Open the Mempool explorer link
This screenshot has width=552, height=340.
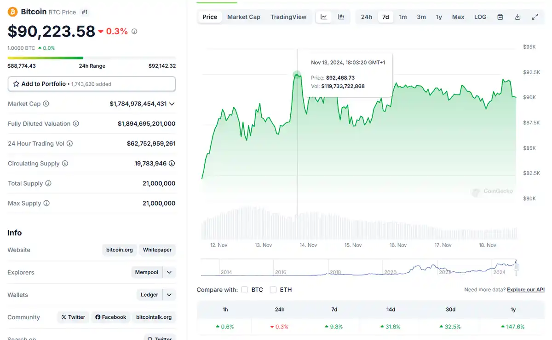[x=147, y=272]
